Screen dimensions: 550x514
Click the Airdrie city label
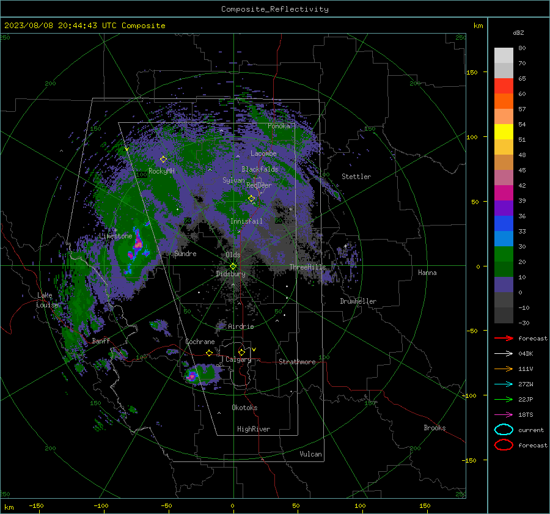pyautogui.click(x=241, y=326)
